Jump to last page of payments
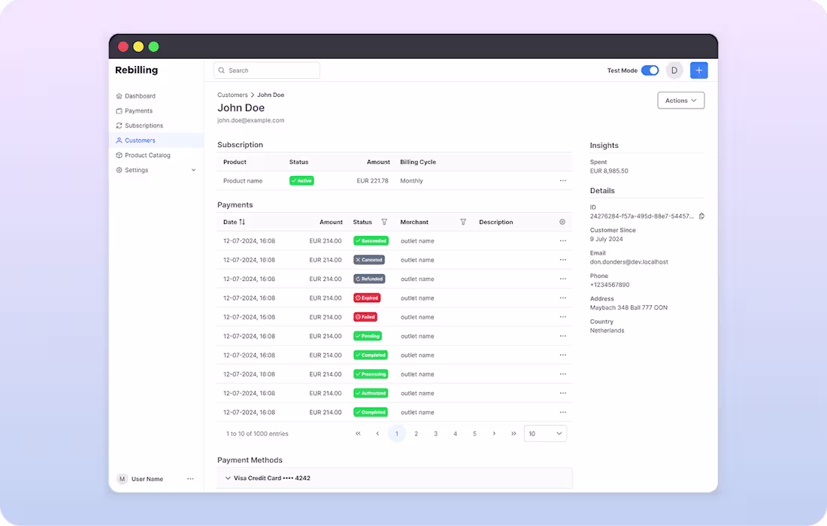827x526 pixels. click(513, 434)
